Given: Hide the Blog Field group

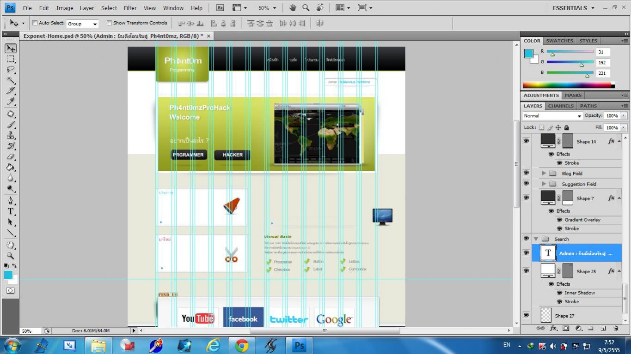Looking at the screenshot, I should [x=526, y=173].
